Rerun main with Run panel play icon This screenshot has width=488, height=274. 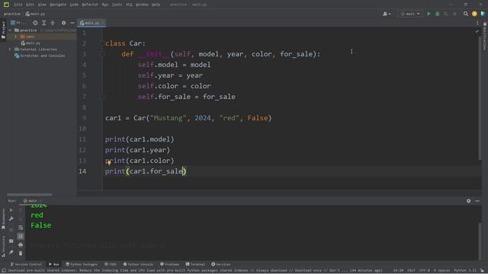pyautogui.click(x=11, y=210)
